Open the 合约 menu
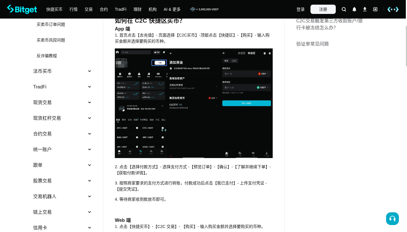407x232 pixels. [x=104, y=9]
